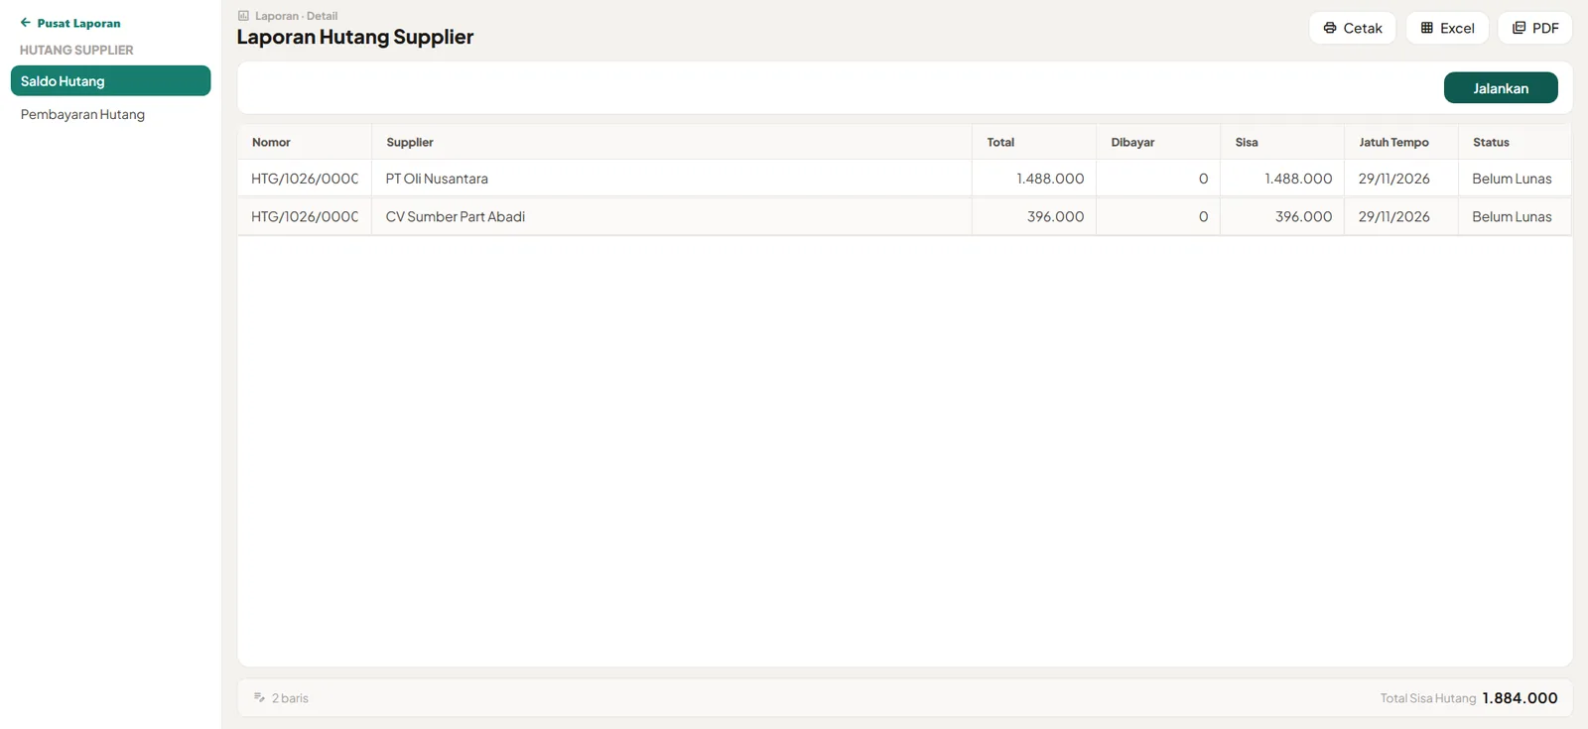Click the back arrow beside Pusat Laporan

[x=26, y=23]
